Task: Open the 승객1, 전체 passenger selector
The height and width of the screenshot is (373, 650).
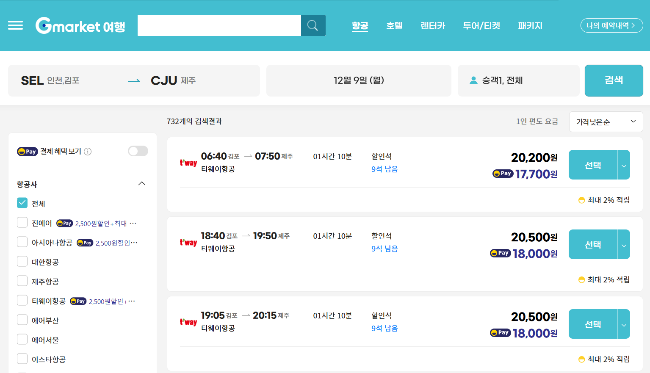Action: point(518,80)
